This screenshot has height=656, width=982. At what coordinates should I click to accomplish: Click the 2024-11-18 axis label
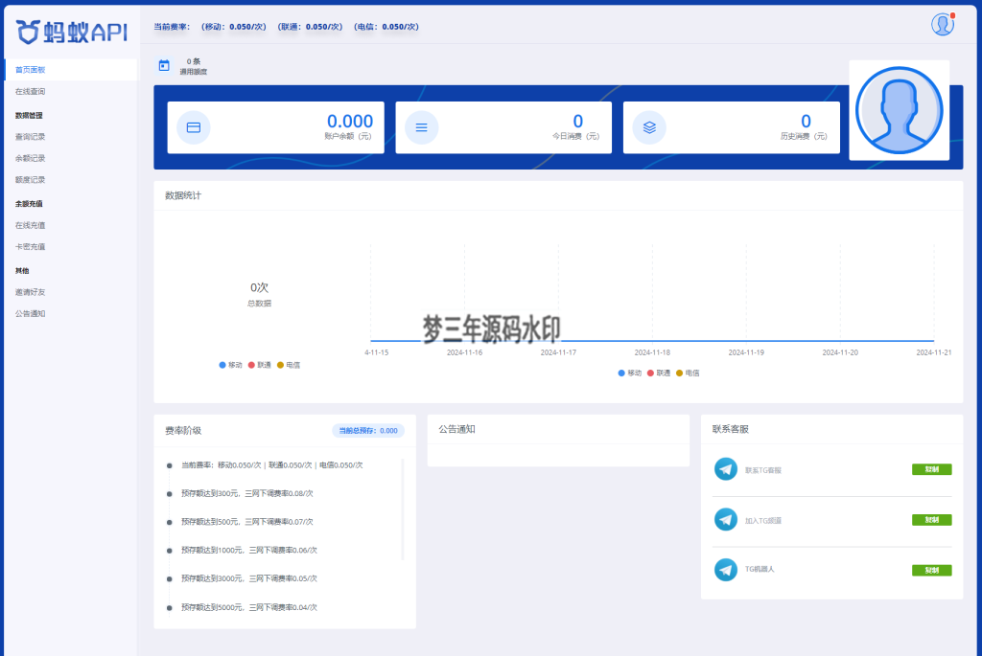(x=652, y=352)
